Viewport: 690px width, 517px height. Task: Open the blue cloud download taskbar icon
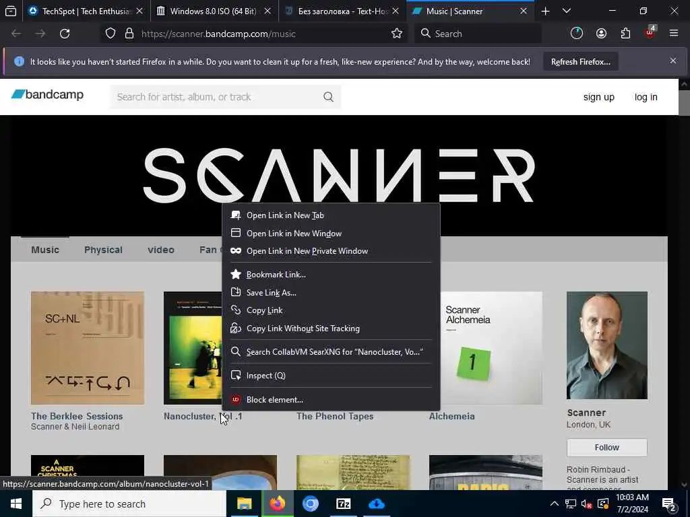coord(377,504)
